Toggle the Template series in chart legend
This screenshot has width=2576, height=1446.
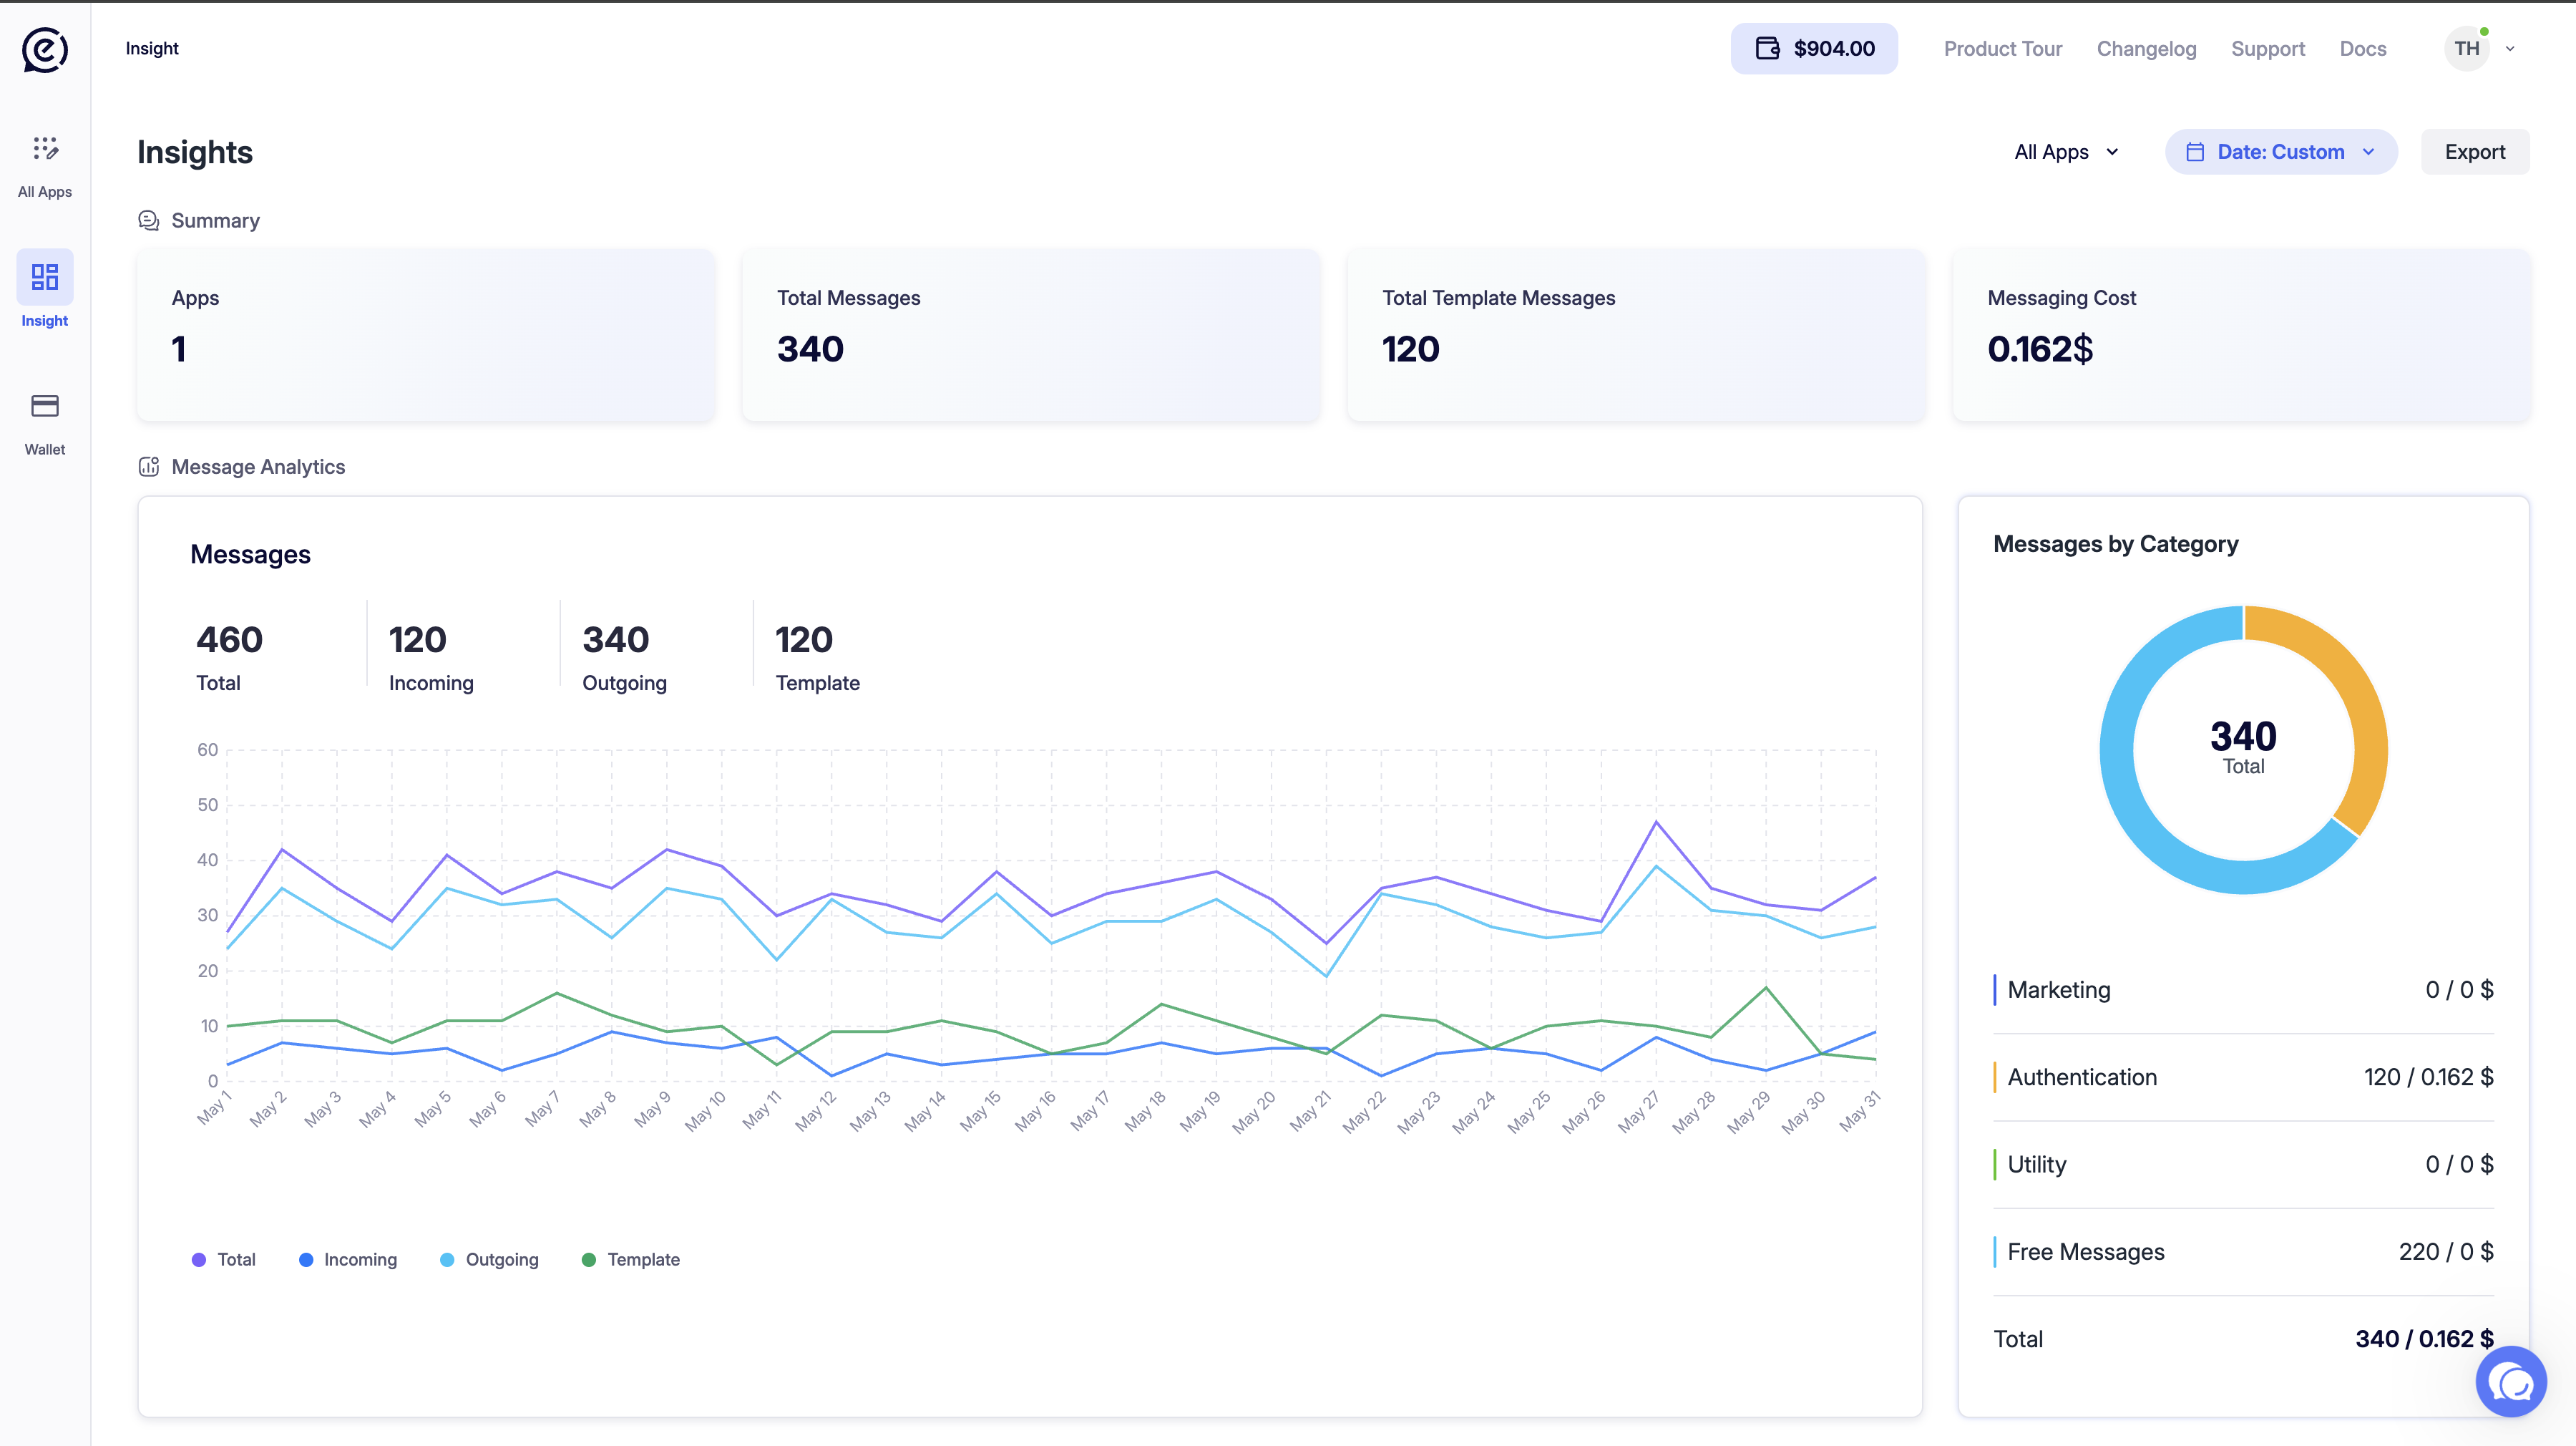point(631,1260)
